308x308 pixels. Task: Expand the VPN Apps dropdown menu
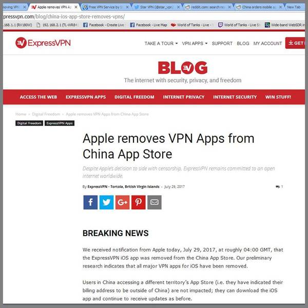(x=195, y=44)
